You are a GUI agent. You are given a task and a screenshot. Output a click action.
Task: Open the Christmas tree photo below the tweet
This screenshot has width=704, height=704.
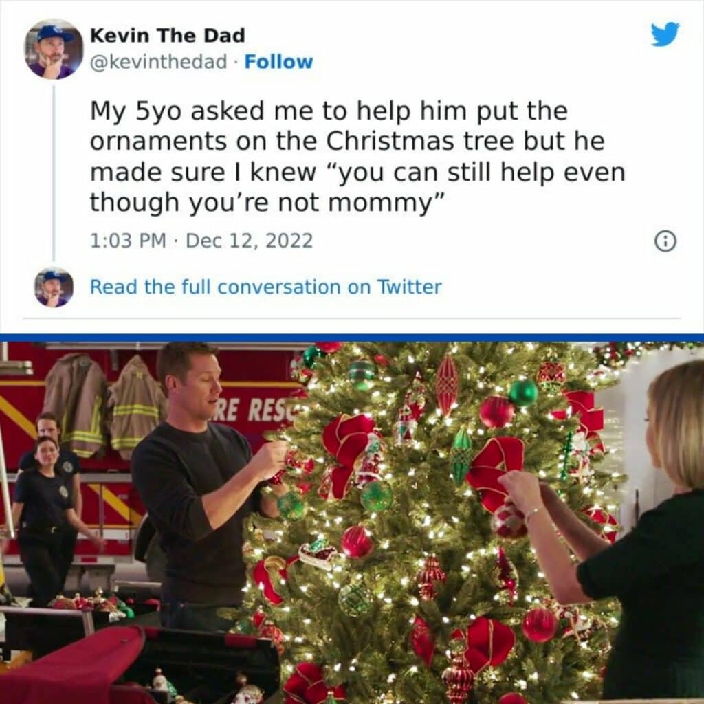click(352, 523)
